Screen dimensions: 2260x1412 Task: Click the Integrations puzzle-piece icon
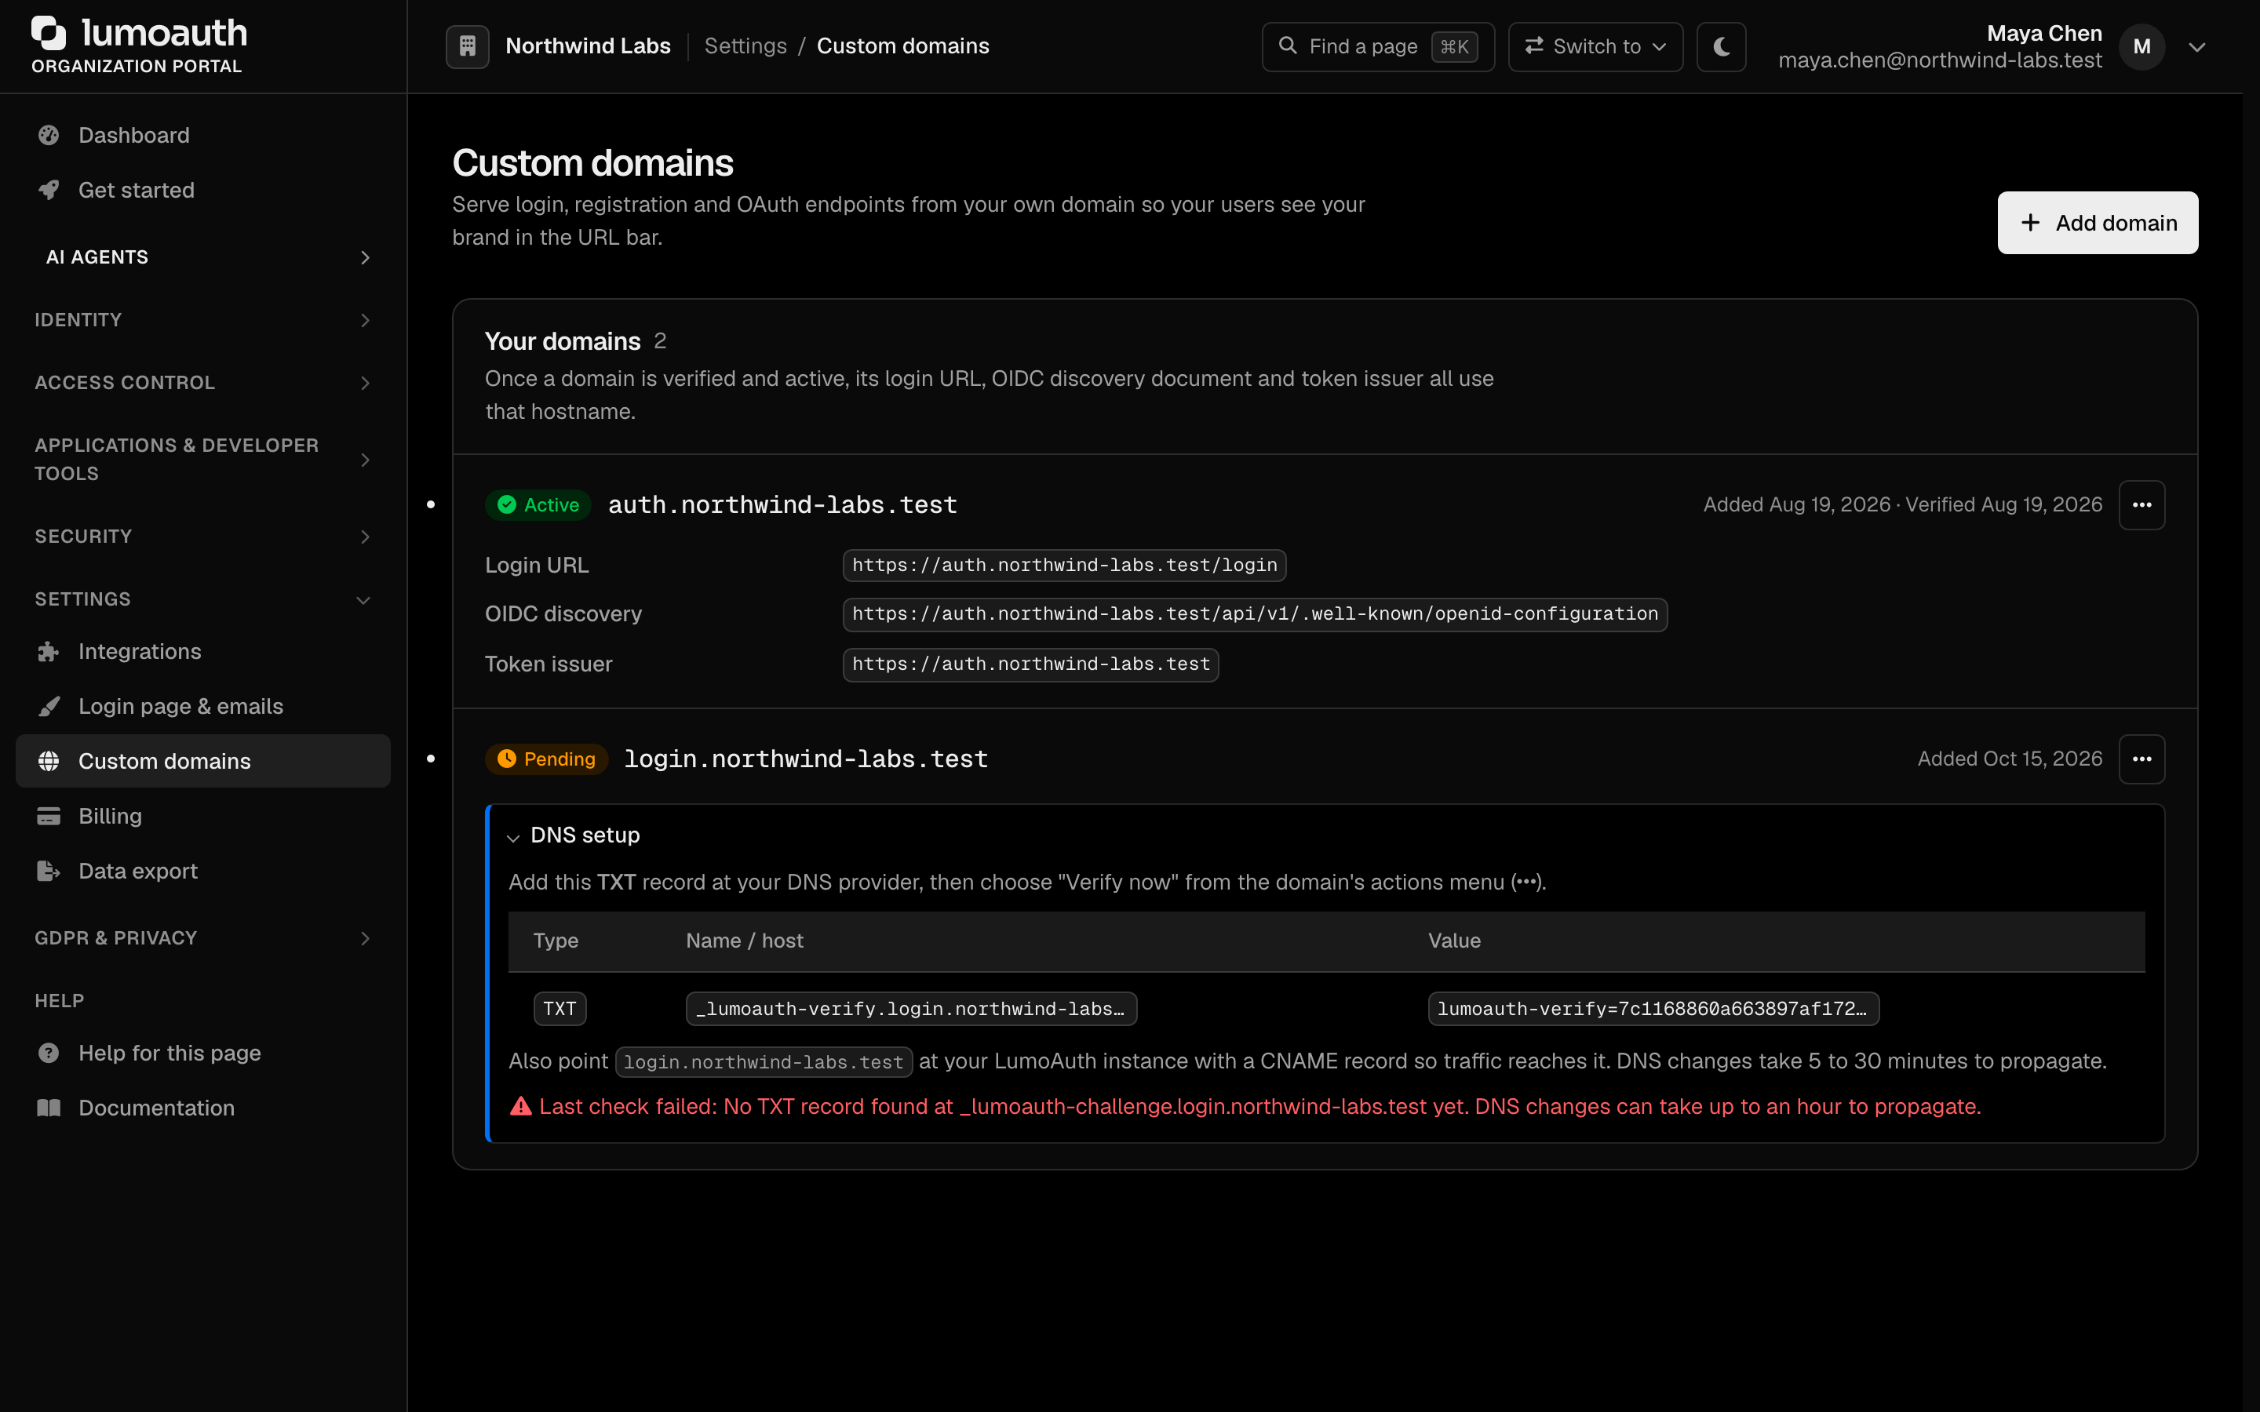click(49, 652)
